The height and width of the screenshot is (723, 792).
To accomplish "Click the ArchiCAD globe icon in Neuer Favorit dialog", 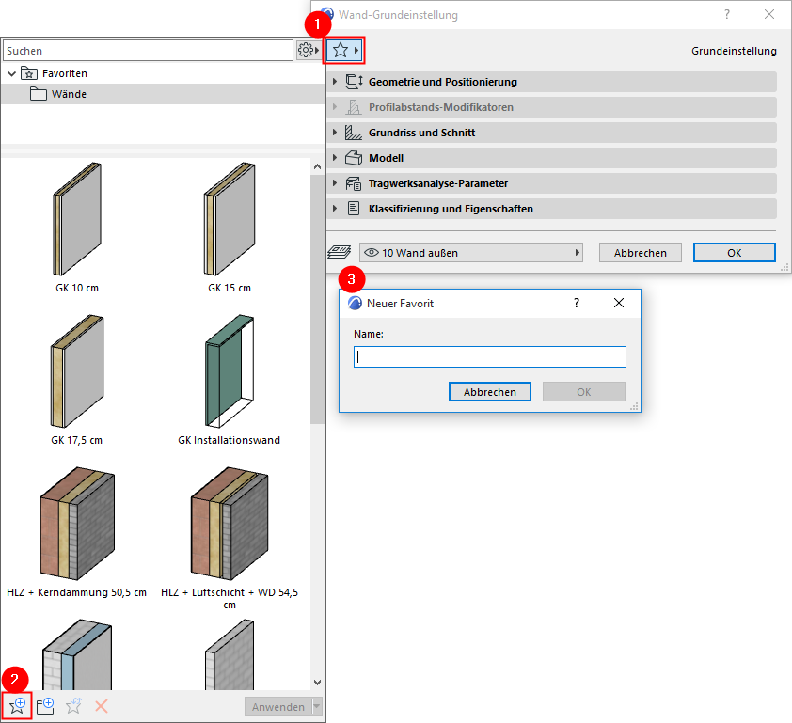I will click(x=356, y=303).
